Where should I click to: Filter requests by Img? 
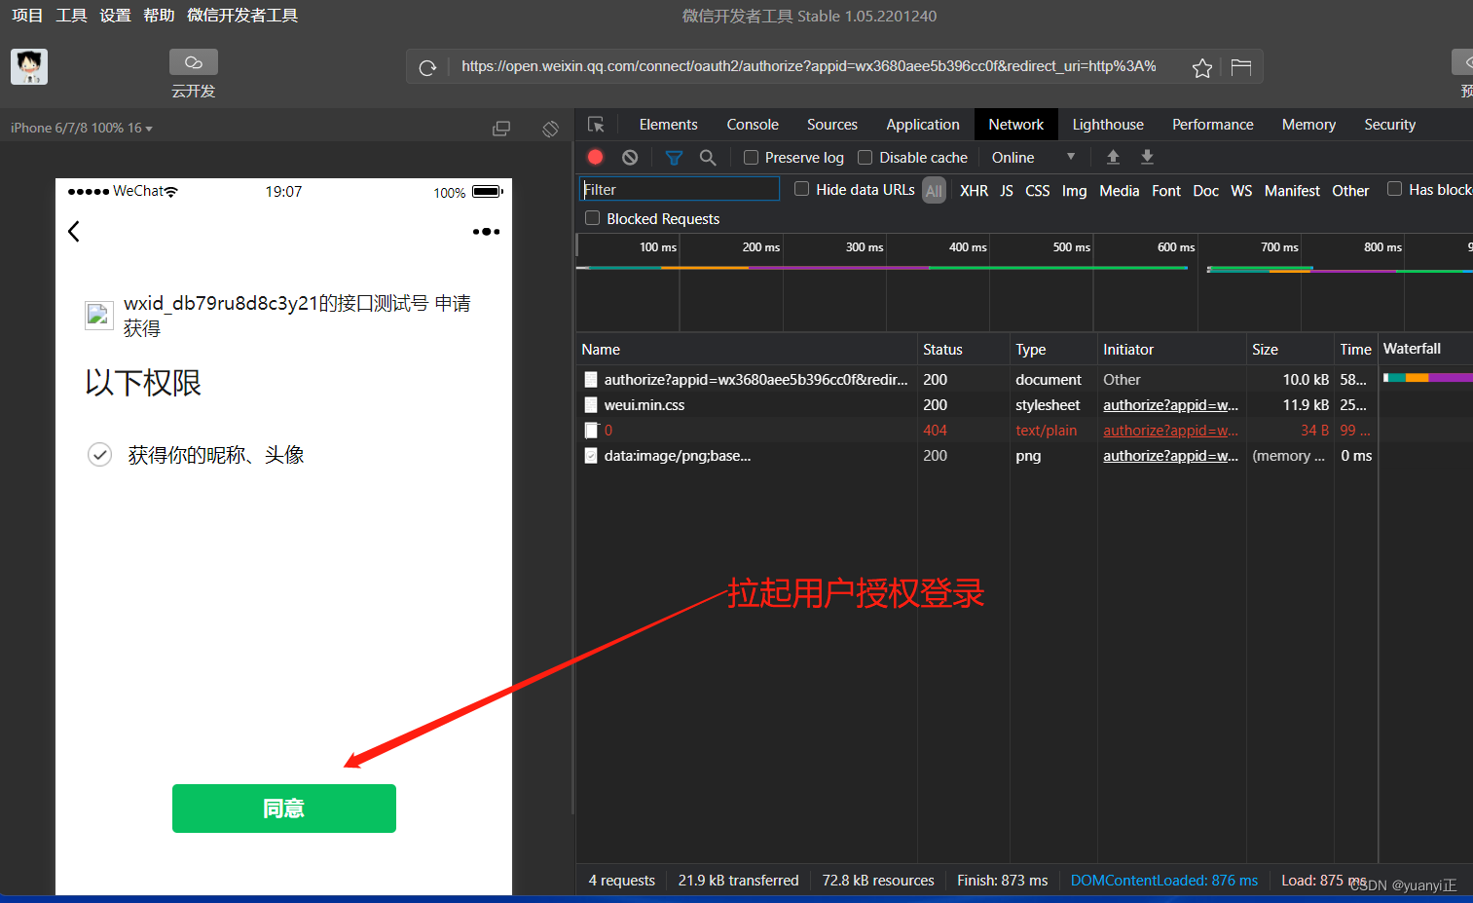tap(1074, 191)
